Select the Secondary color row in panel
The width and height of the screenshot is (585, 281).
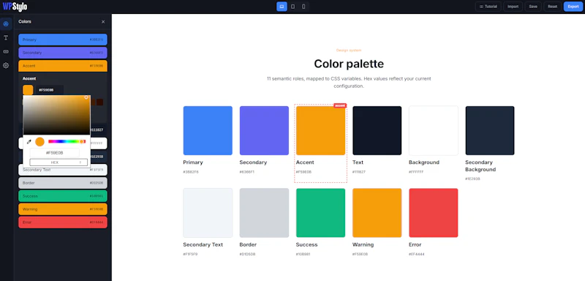[x=63, y=53]
